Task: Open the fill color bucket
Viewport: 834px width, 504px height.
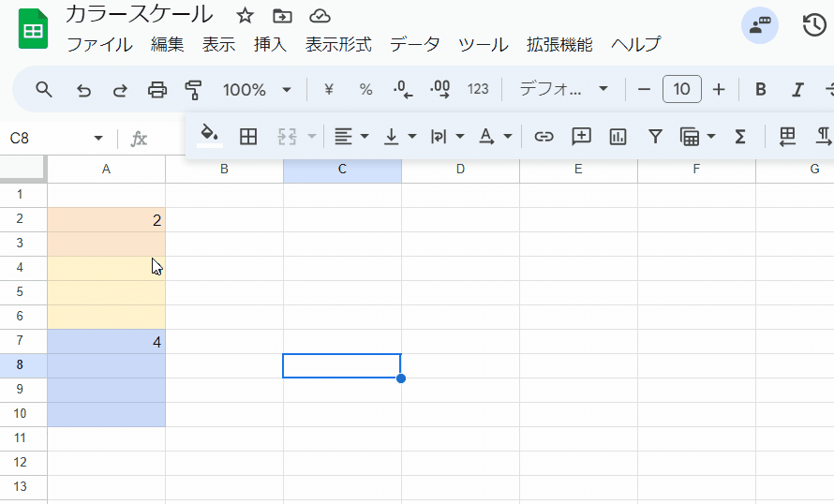Action: [x=210, y=136]
